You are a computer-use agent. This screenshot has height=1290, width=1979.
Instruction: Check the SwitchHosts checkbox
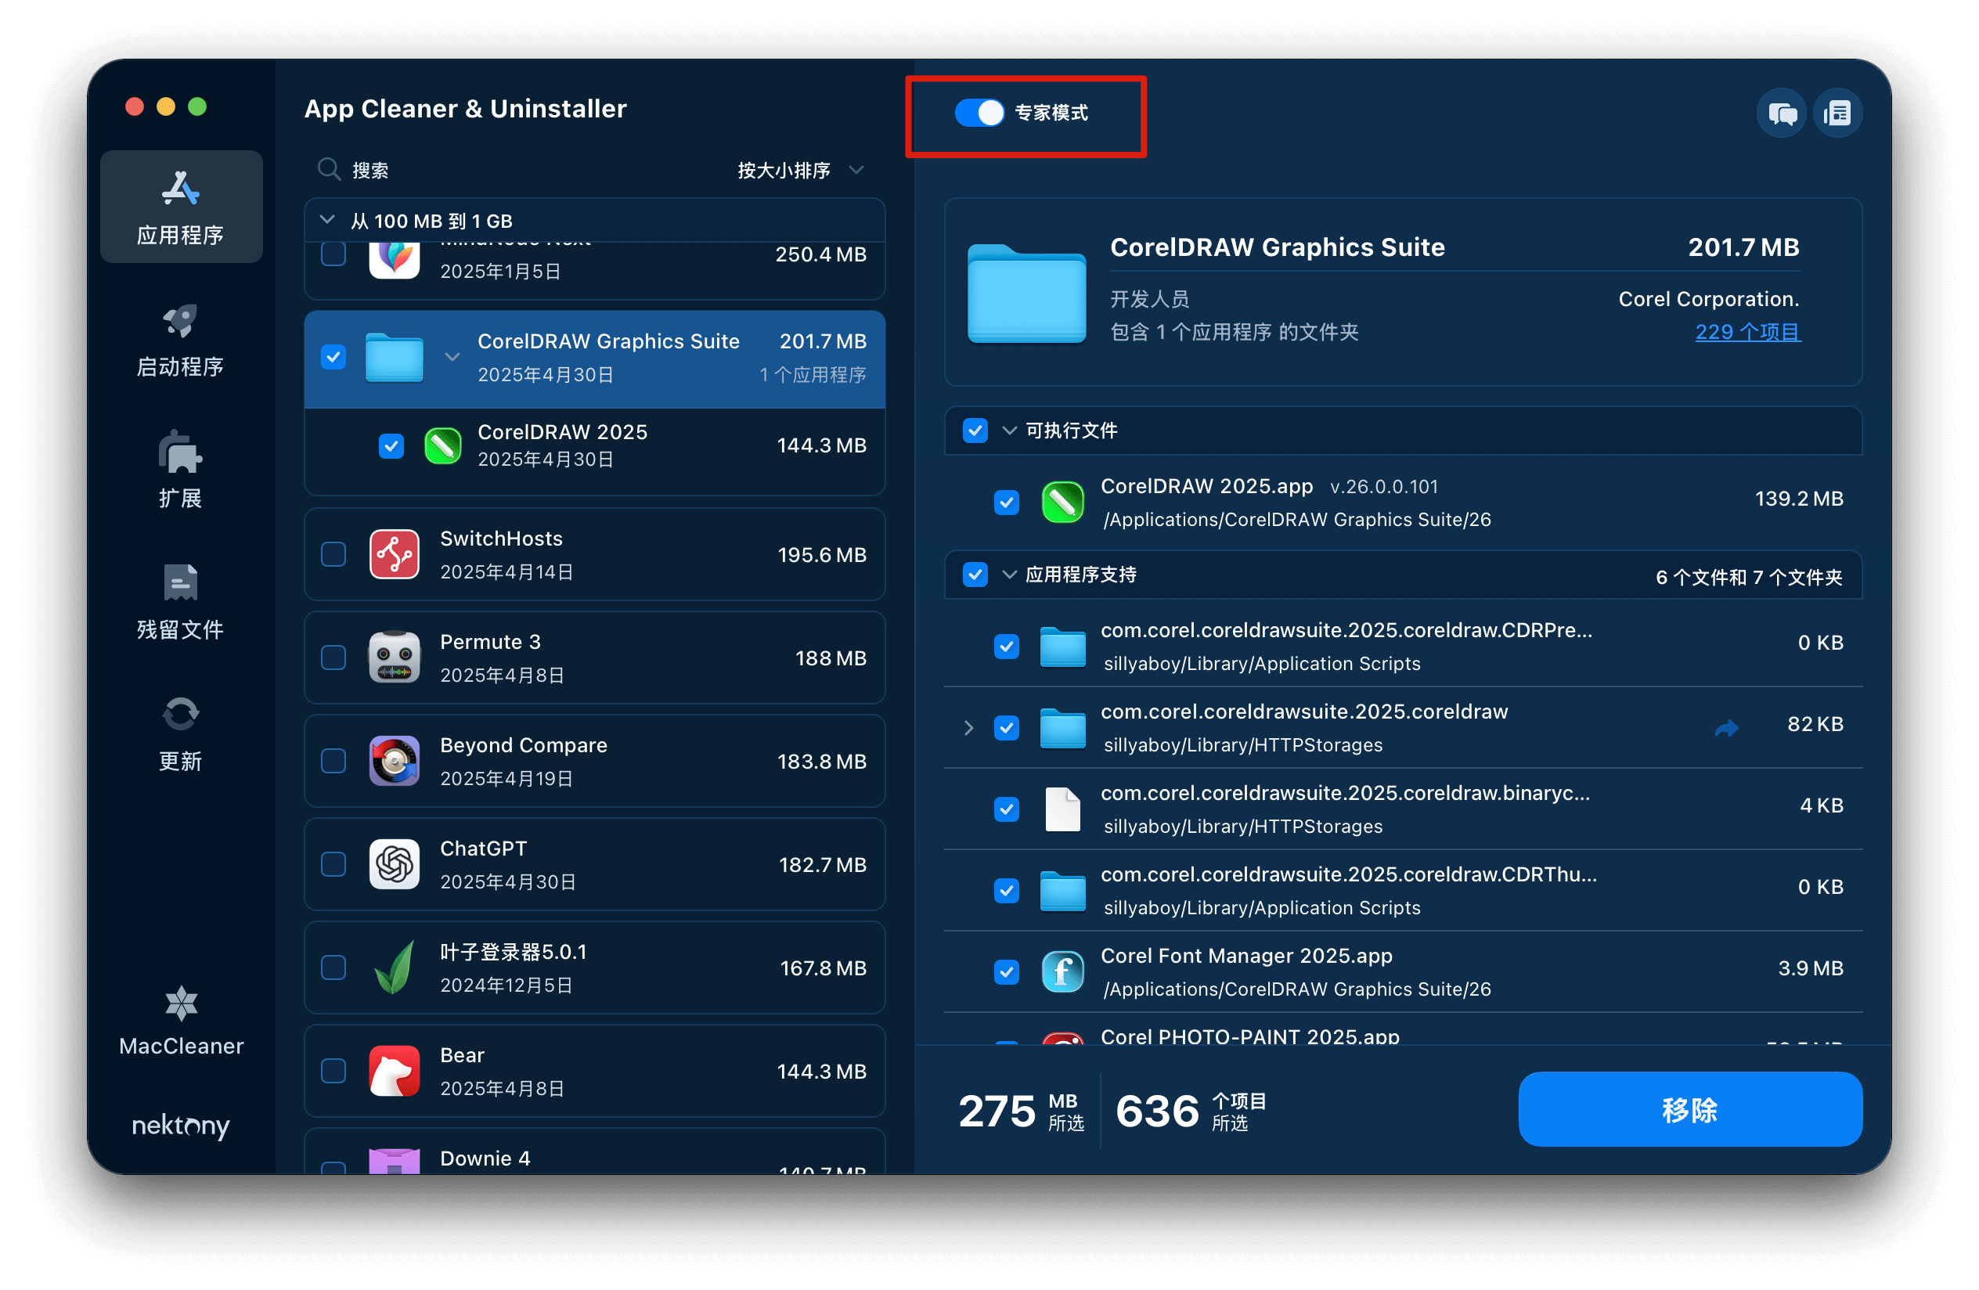tap(333, 554)
